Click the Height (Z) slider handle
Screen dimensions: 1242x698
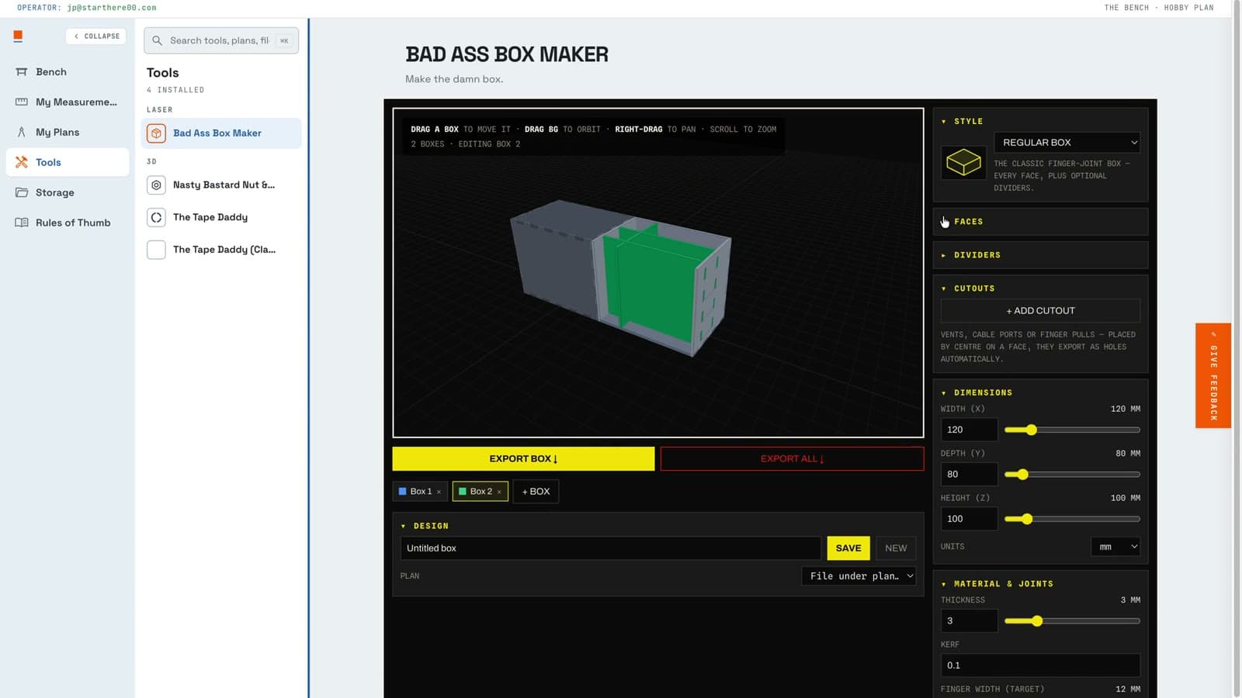(1027, 519)
